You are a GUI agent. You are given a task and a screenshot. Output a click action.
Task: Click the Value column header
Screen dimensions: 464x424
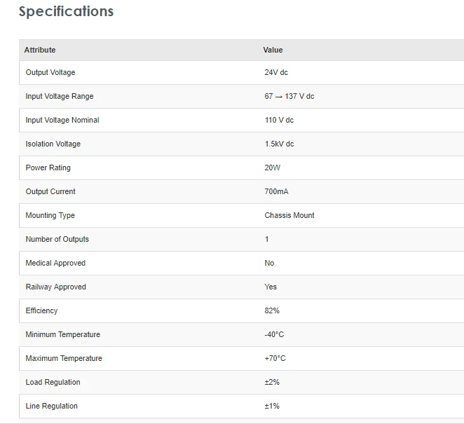point(273,50)
